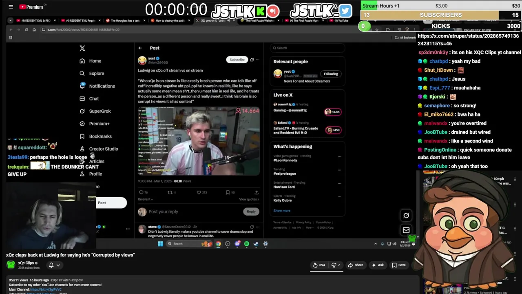The height and width of the screenshot is (294, 522).
Task: Click bookmark icon with 101
Action: (x=230, y=192)
